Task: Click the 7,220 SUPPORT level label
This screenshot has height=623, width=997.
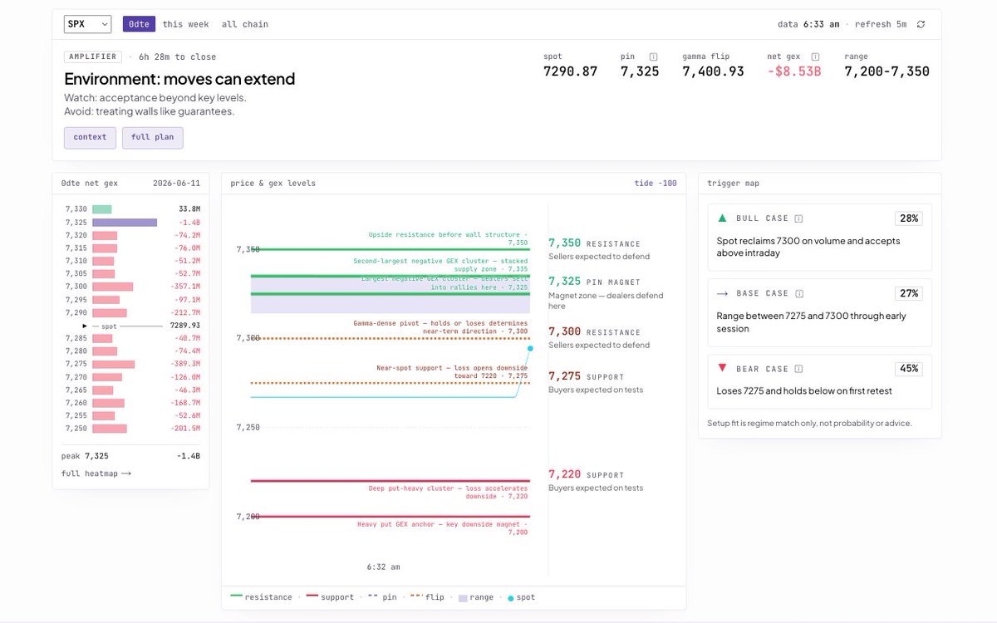Action: [x=586, y=474]
